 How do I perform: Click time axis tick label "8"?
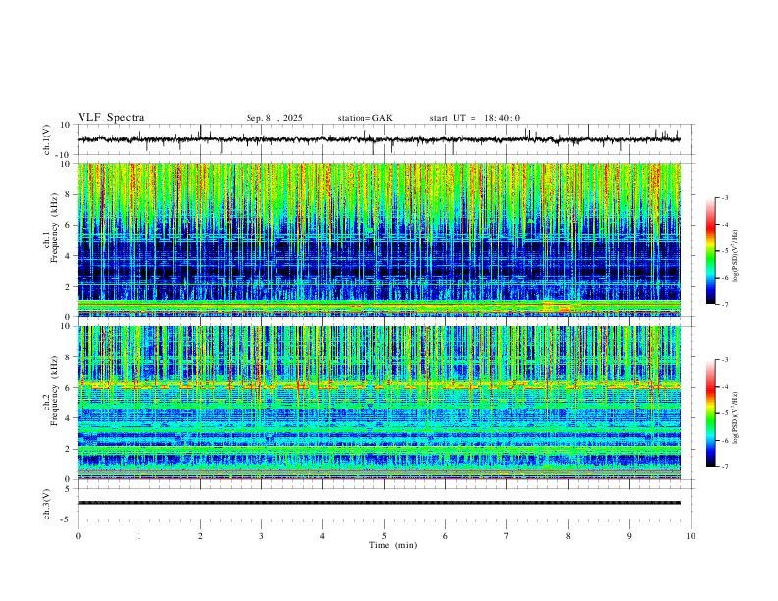(568, 536)
